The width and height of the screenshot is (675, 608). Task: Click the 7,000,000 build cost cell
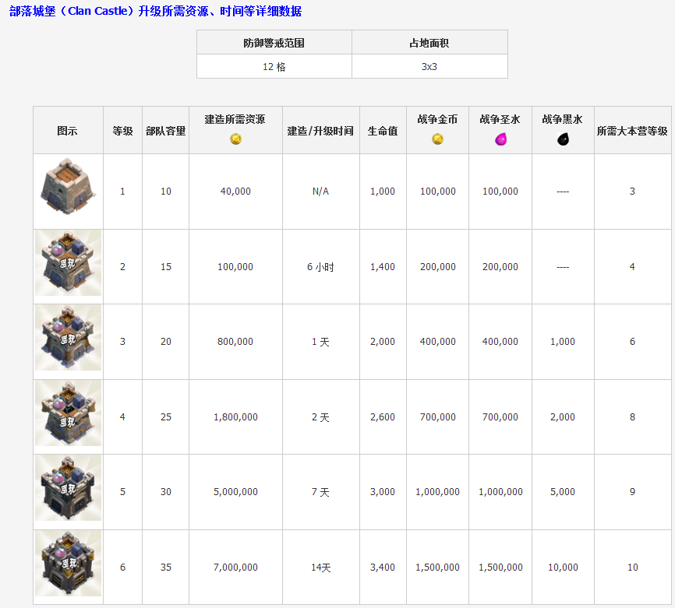point(235,568)
